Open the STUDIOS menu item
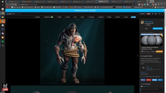Image resolution: width=166 pixels, height=93 pixels. tap(67, 17)
